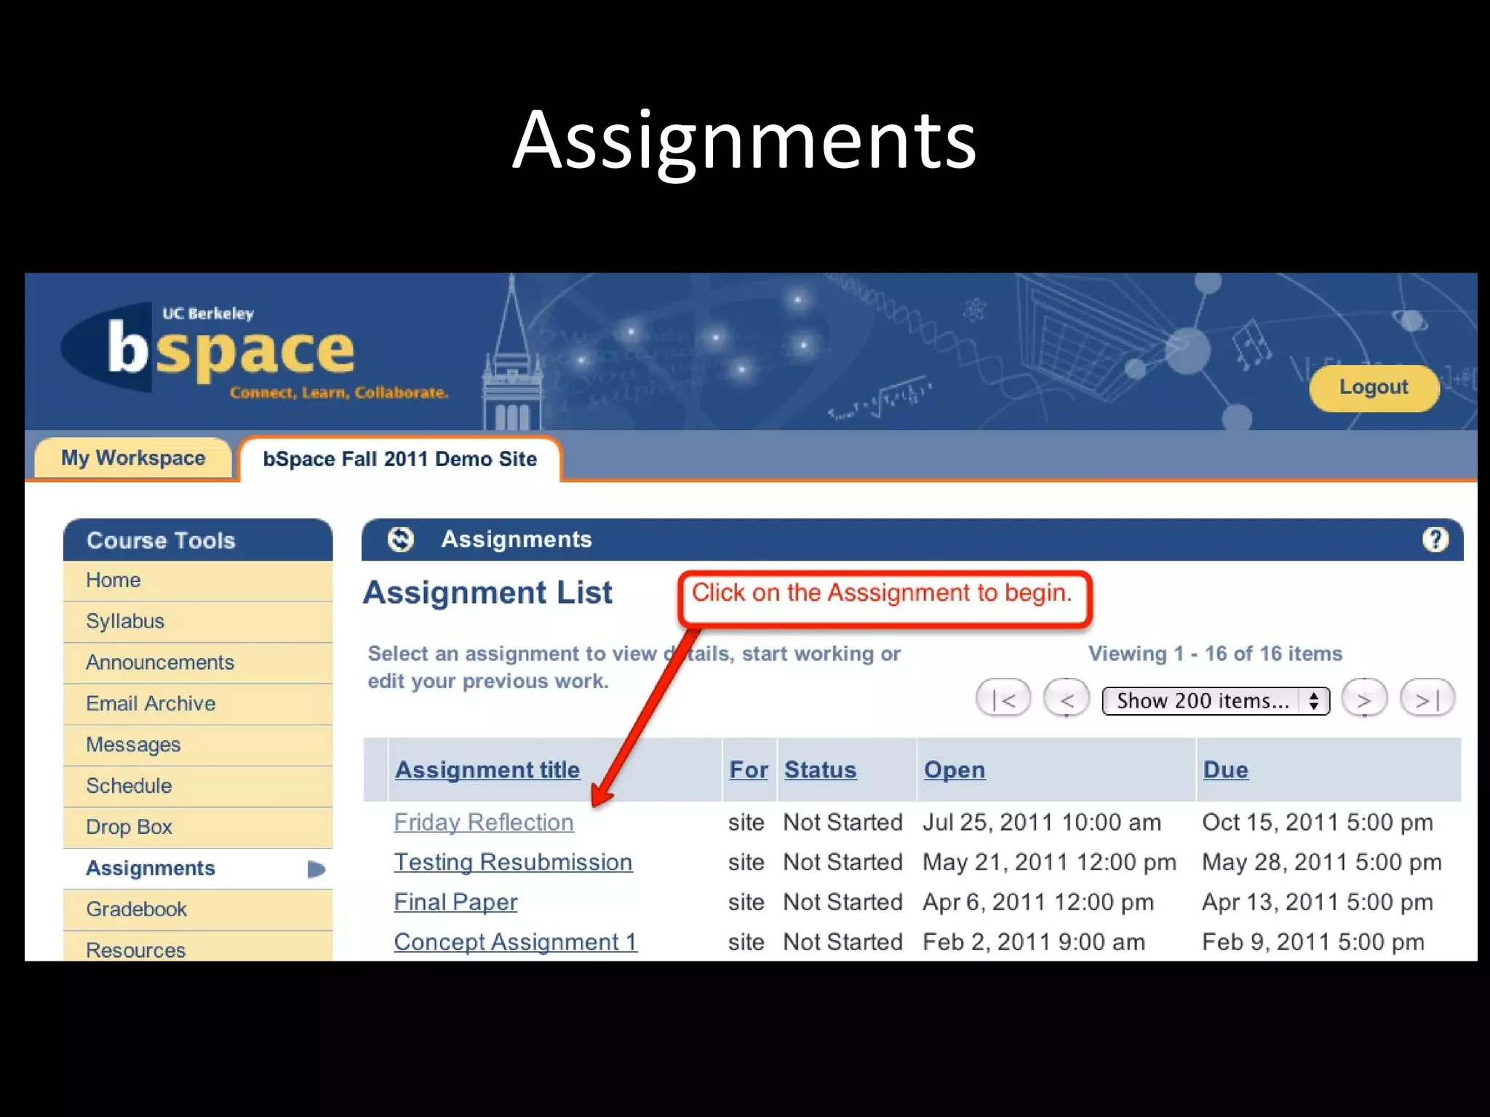Sort by Open column header
Viewport: 1490px width, 1117px height.
click(955, 769)
